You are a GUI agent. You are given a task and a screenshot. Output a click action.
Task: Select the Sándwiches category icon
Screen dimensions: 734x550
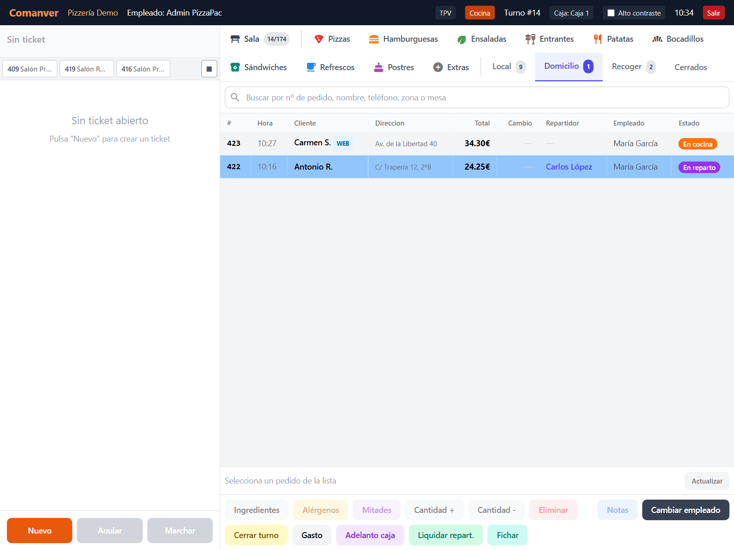point(235,67)
